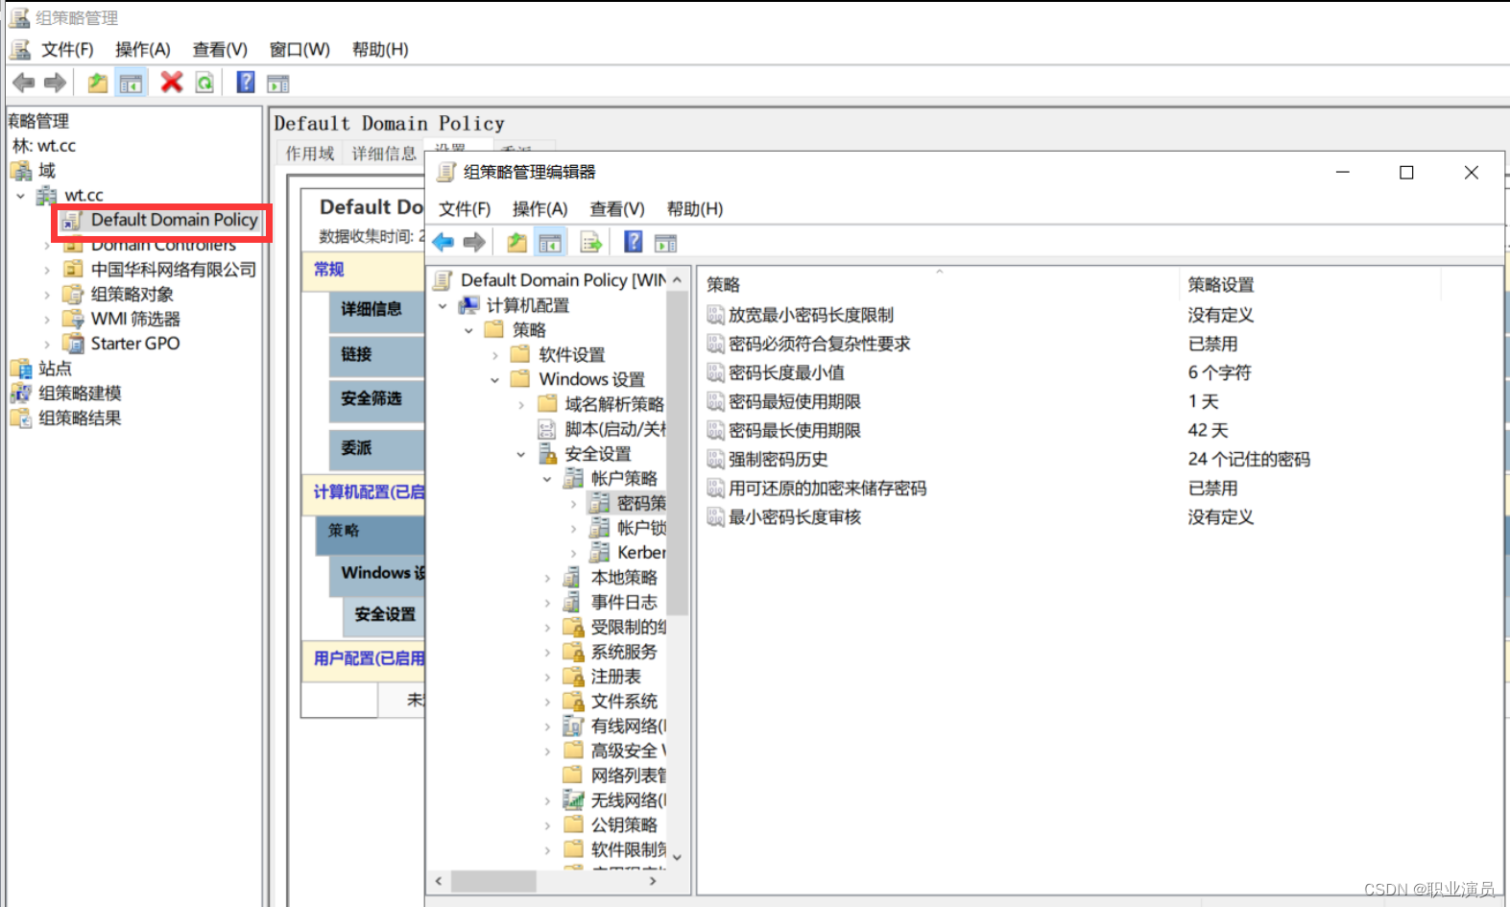
Task: Sort by 策略设置 column header
Action: [x=1309, y=284]
